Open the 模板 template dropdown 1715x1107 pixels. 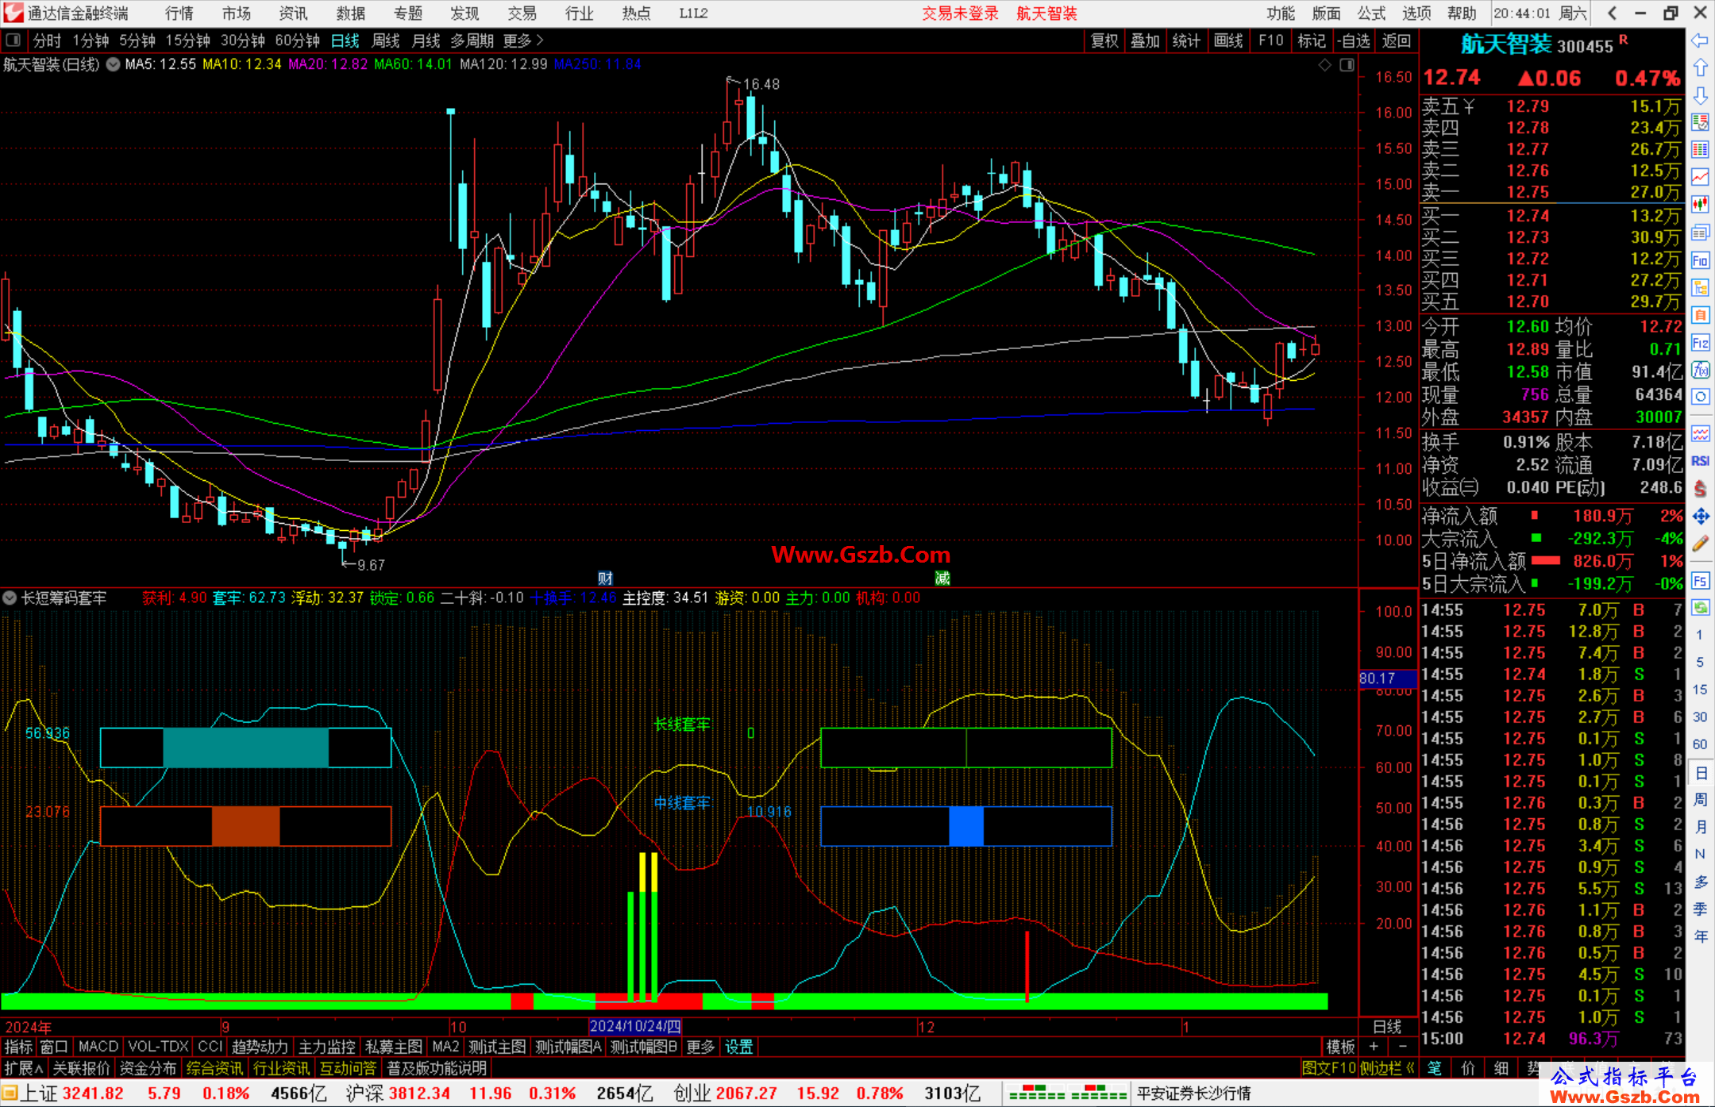(x=1341, y=1047)
